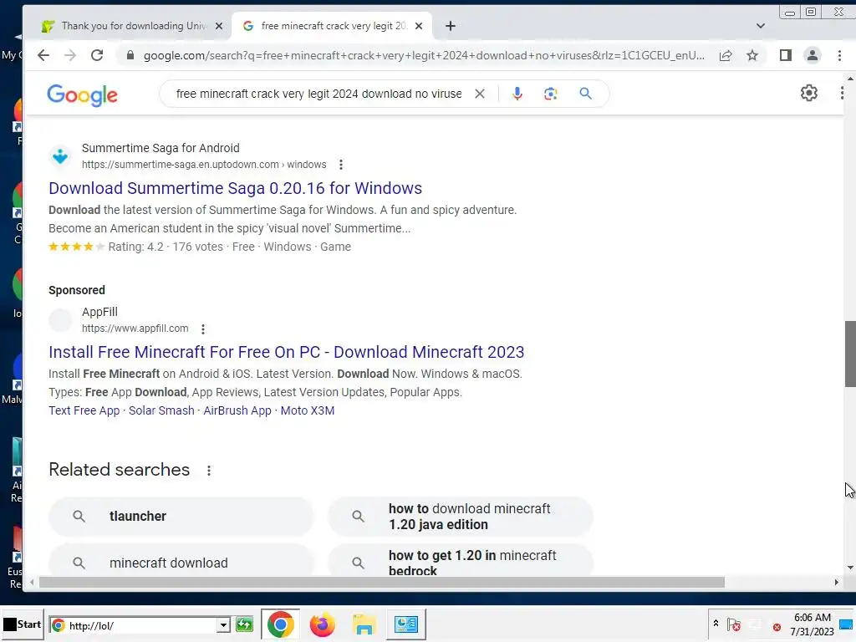Show hidden system tray icons
The width and height of the screenshot is (856, 642).
(716, 624)
